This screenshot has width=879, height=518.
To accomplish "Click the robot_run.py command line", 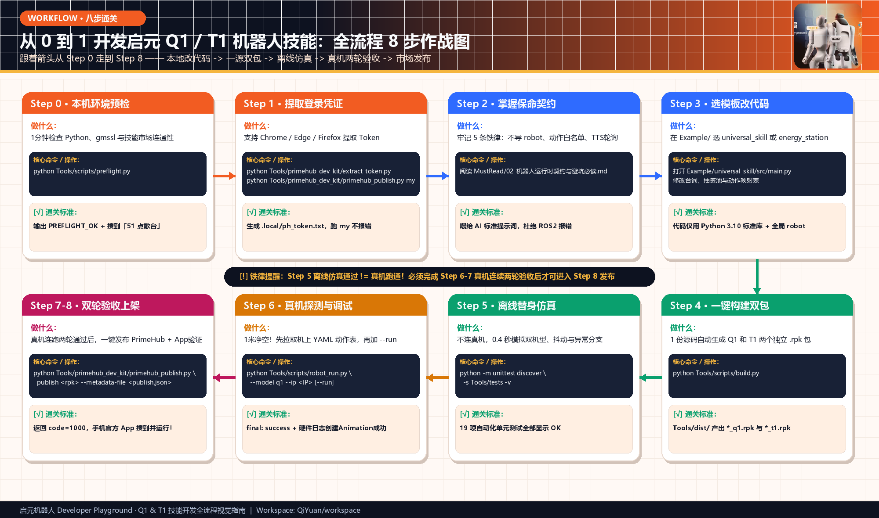I will point(299,373).
